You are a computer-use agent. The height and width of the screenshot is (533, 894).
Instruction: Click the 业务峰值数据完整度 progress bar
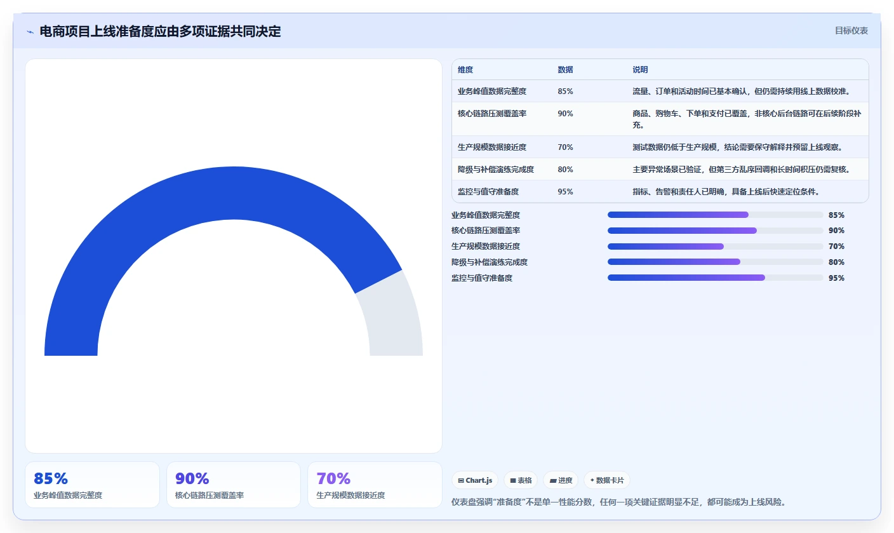(715, 215)
